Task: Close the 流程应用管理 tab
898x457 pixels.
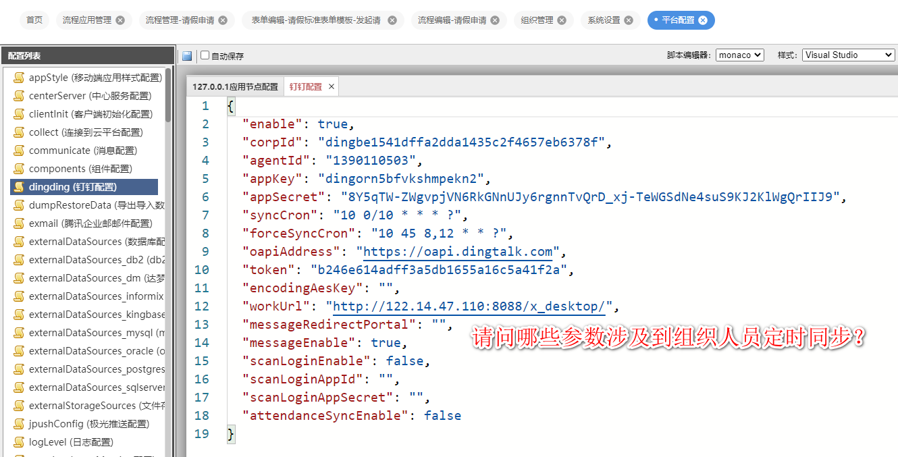Action: point(120,20)
